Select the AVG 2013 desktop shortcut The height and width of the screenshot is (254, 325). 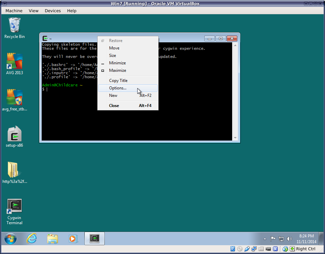pyautogui.click(x=15, y=64)
